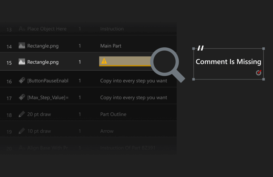The height and width of the screenshot is (177, 273).
Task: Click the large magnifying glass icon
Action: pyautogui.click(x=165, y=63)
